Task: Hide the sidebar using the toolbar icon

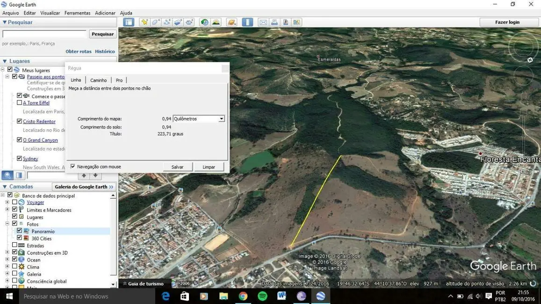Action: pyautogui.click(x=129, y=22)
